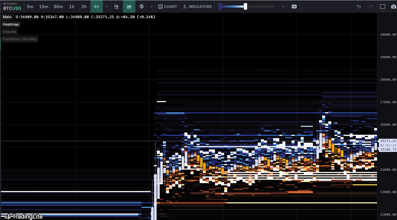This screenshot has height=220, width=397.
Task: Click the heatmap slider white right handle
Action: [245, 6]
